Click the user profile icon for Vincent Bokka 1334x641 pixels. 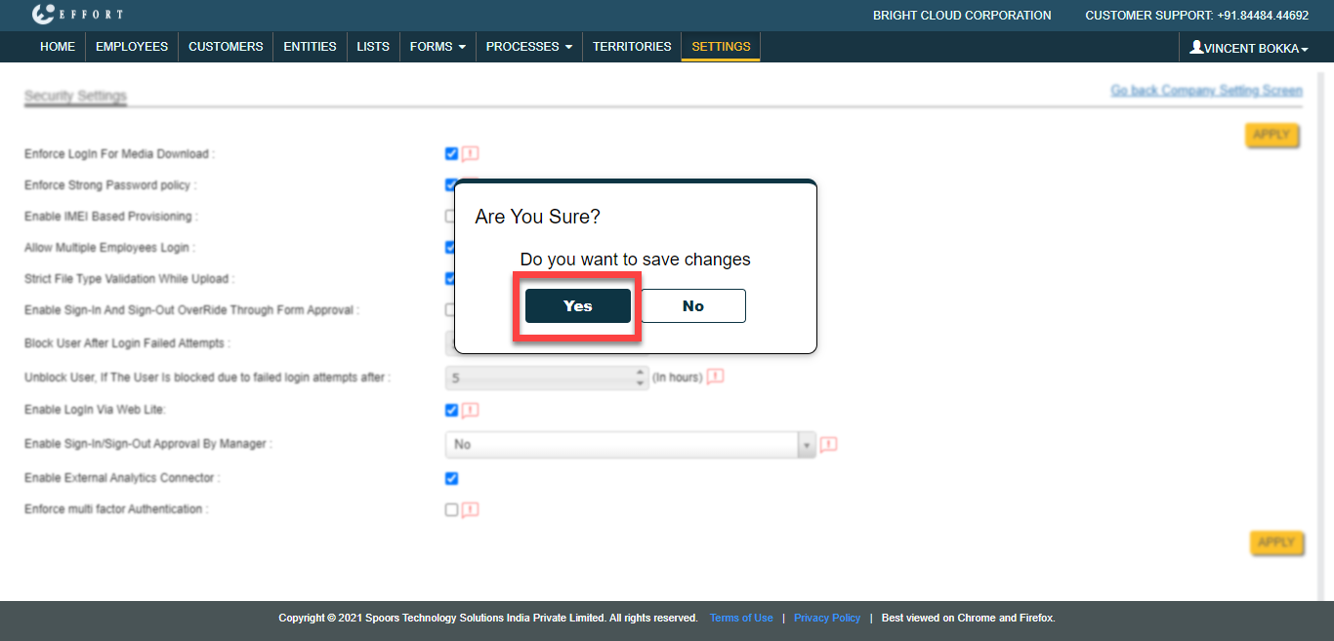click(1196, 47)
